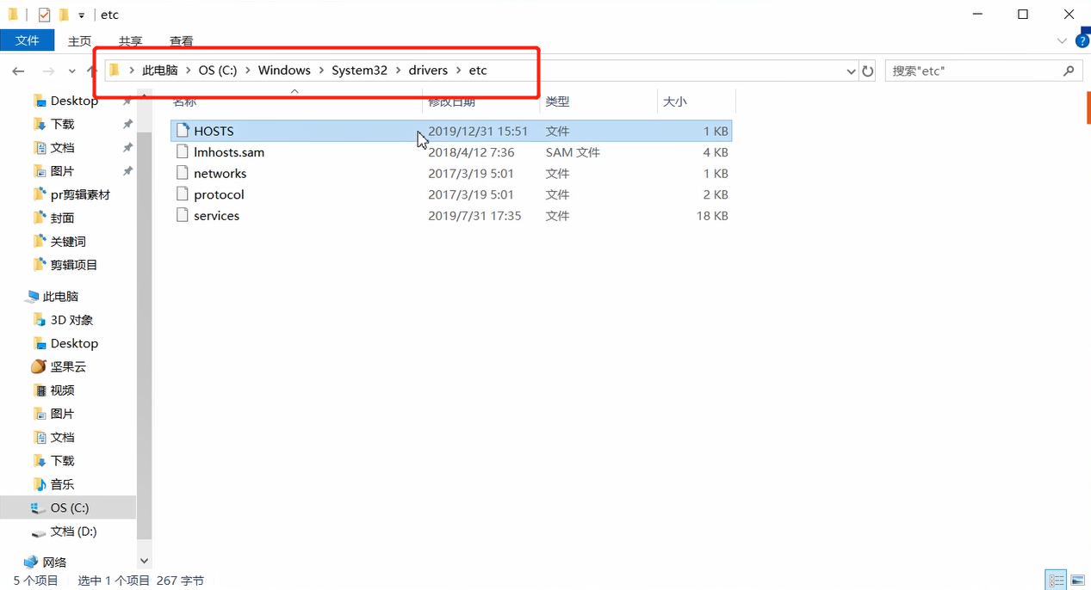The height and width of the screenshot is (590, 1091).
Task: Click OS (C:) in the address breadcrumb
Action: (x=218, y=71)
